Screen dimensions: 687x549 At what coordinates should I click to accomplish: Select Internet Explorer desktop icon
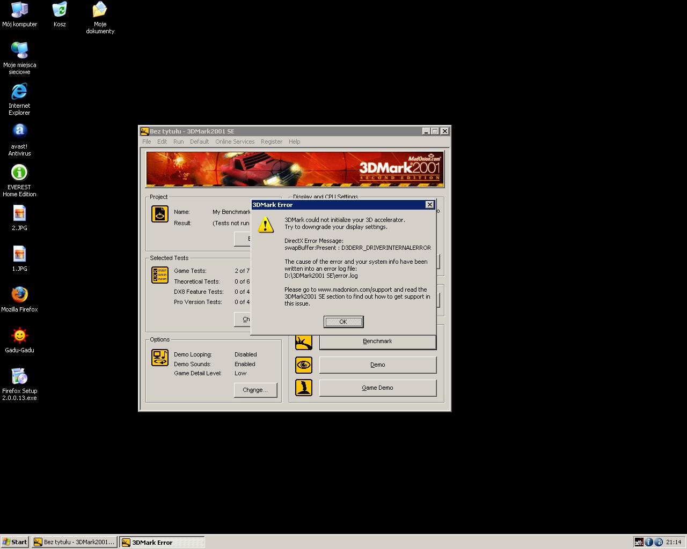pos(19,99)
